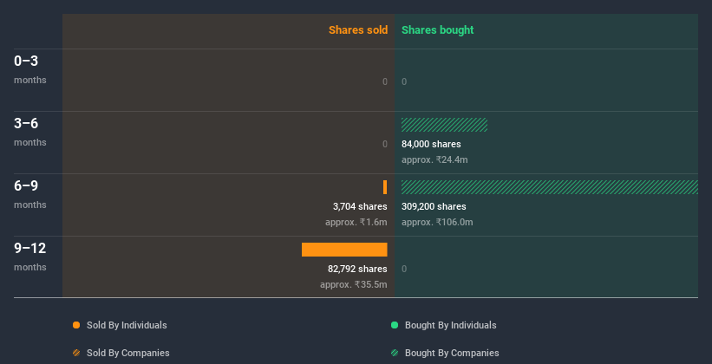Click the green hatched bar for 309,200 shares
The height and width of the screenshot is (364, 712).
coord(550,187)
